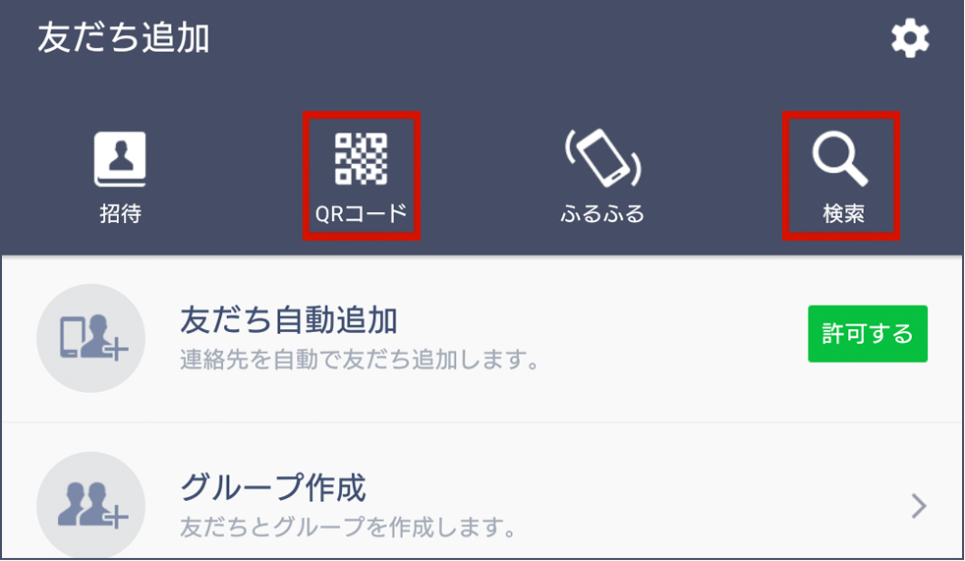965x561 pixels.
Task: Select the 検索 label text
Action: coord(844,213)
